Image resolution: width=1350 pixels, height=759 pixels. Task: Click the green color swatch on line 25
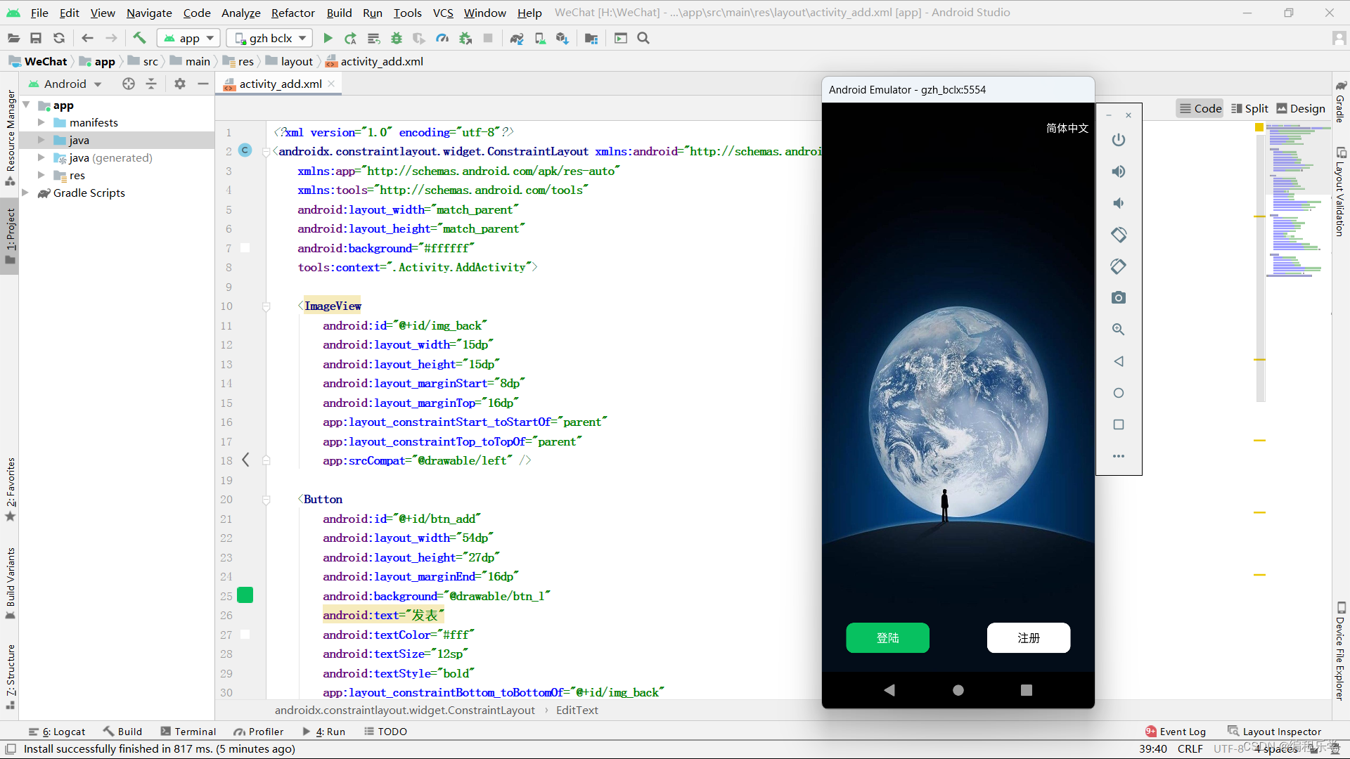point(245,595)
